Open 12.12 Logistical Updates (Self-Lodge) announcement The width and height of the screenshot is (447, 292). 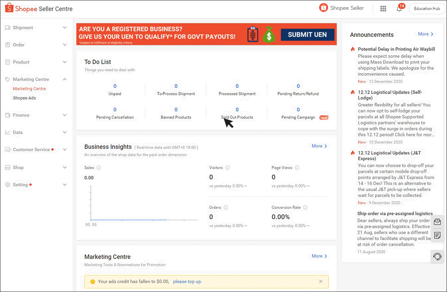390,95
